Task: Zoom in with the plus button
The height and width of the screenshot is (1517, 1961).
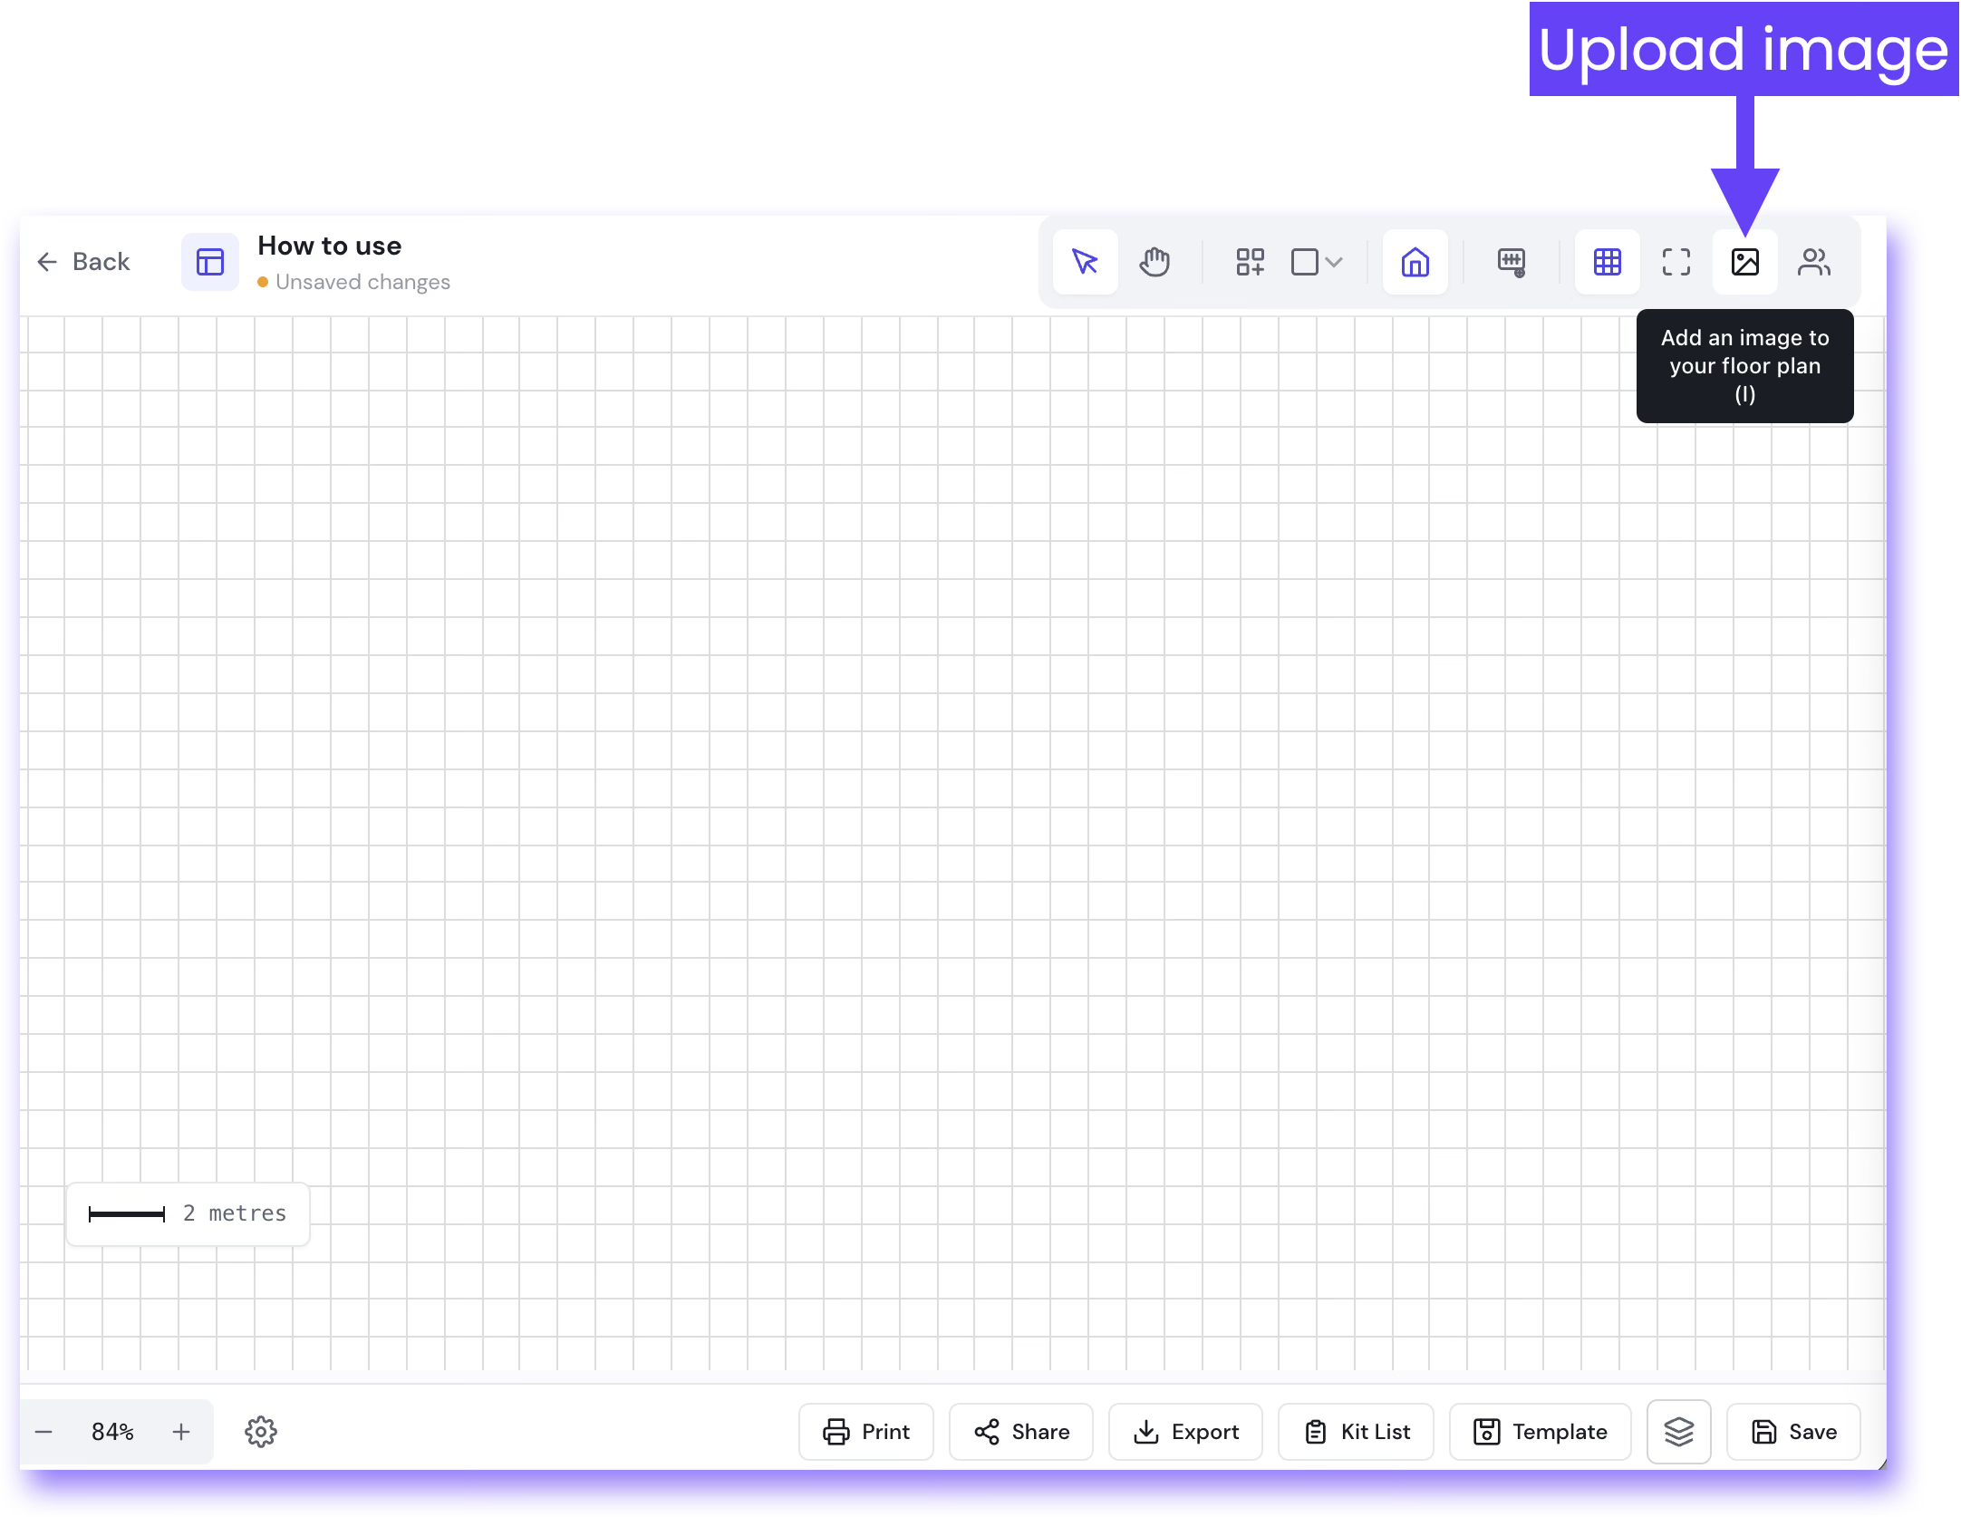Action: pyautogui.click(x=181, y=1432)
